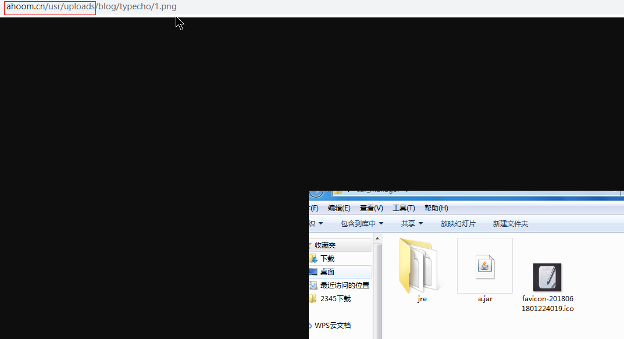Click the 最近访问的位置 icon in sidebar
The image size is (624, 339).
point(313,286)
